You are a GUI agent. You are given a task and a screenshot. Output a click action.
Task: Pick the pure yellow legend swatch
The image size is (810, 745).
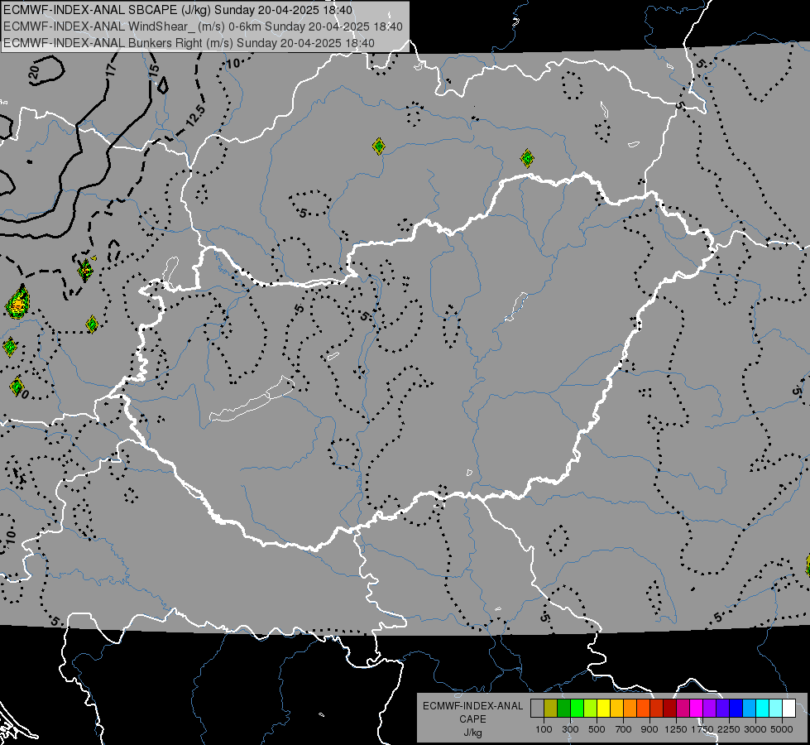(x=603, y=708)
